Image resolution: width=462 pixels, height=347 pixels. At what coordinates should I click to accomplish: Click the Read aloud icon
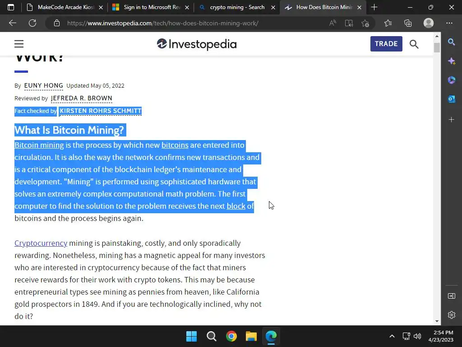pyautogui.click(x=333, y=23)
